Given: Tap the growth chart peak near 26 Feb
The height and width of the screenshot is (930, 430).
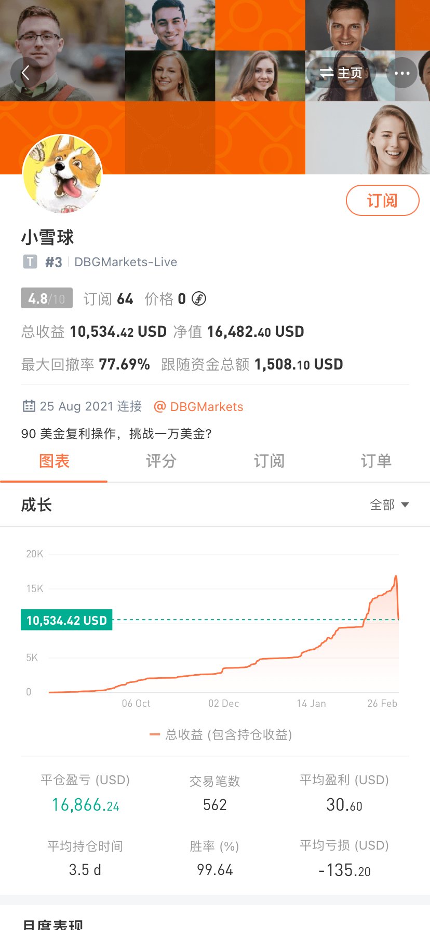Looking at the screenshot, I should click(396, 576).
